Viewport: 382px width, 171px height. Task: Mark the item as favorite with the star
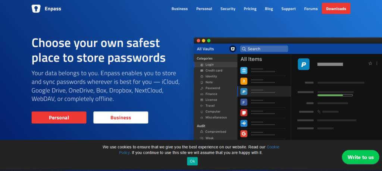370,63
